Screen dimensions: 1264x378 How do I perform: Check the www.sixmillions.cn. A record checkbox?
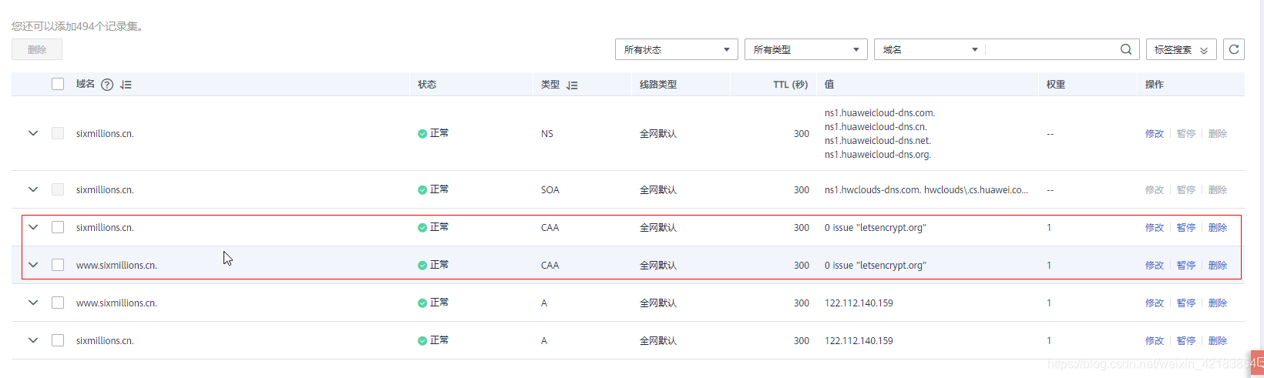point(58,303)
